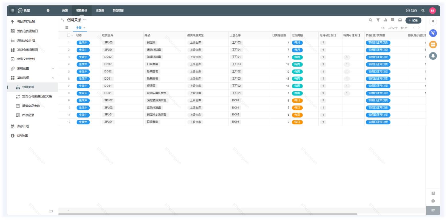
Task: Open the 待办 to-do link
Action: pyautogui.click(x=411, y=11)
